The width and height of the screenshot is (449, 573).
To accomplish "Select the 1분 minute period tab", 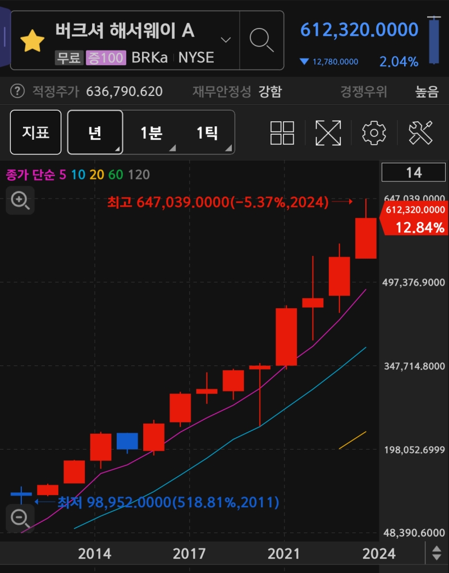I will pos(151,132).
